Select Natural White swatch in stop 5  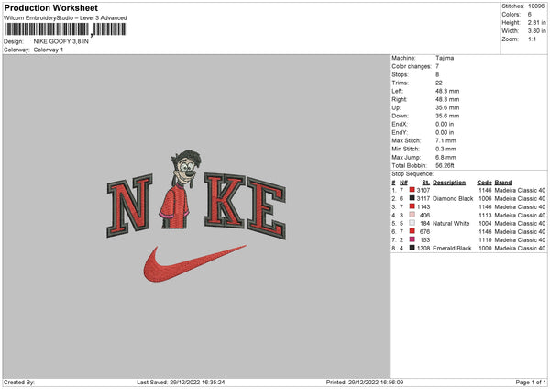tap(412, 223)
